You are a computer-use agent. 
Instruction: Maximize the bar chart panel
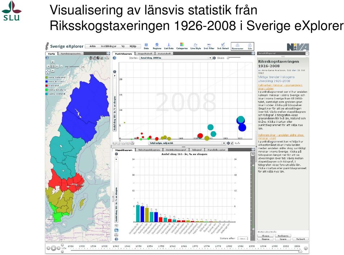coord(253,150)
